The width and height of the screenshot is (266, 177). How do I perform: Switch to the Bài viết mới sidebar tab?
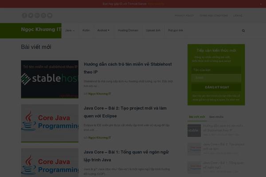(197, 117)
